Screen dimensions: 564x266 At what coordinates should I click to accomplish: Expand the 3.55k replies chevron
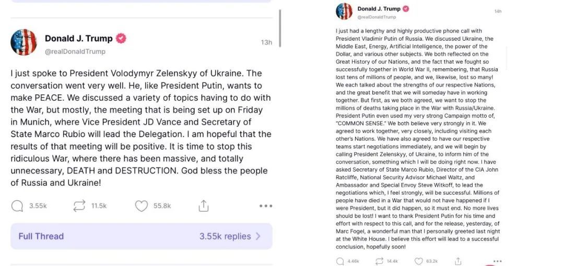[x=257, y=236]
